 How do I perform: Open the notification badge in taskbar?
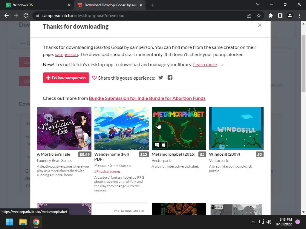298,222
